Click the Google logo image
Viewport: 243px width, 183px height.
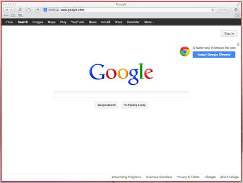[x=121, y=74]
